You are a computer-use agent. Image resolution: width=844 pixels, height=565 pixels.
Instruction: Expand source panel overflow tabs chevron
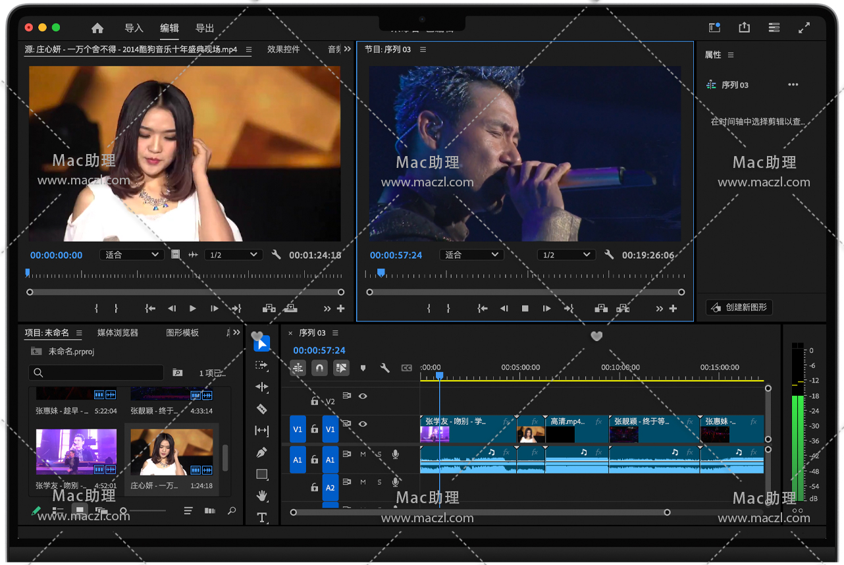click(347, 49)
